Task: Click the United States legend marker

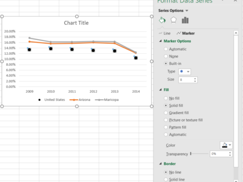Action: point(40,100)
